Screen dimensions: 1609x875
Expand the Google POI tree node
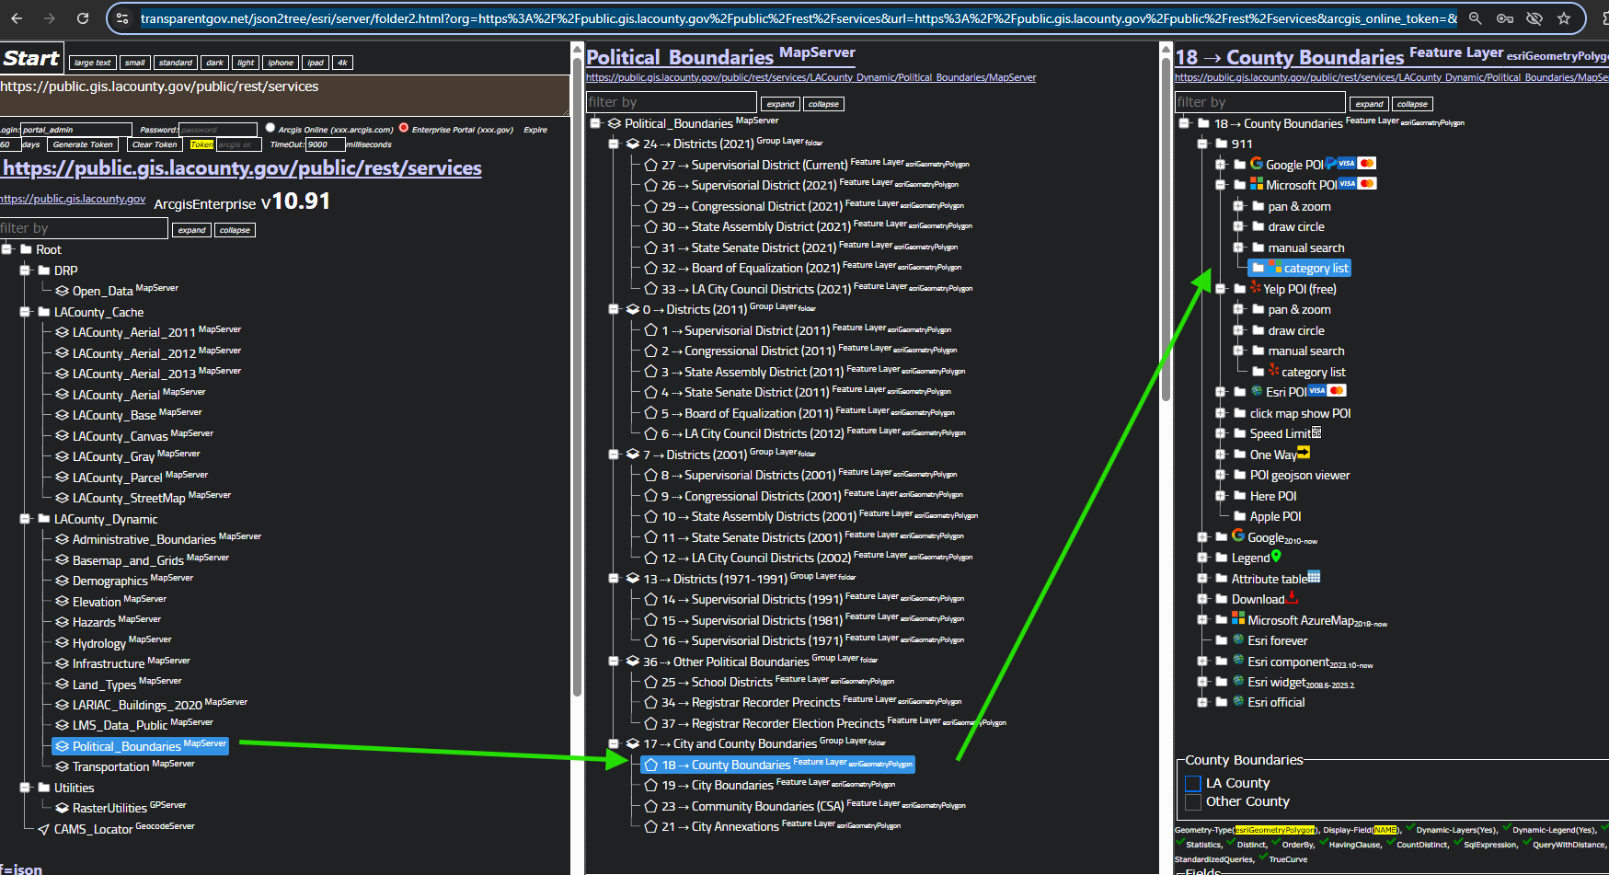click(x=1220, y=165)
